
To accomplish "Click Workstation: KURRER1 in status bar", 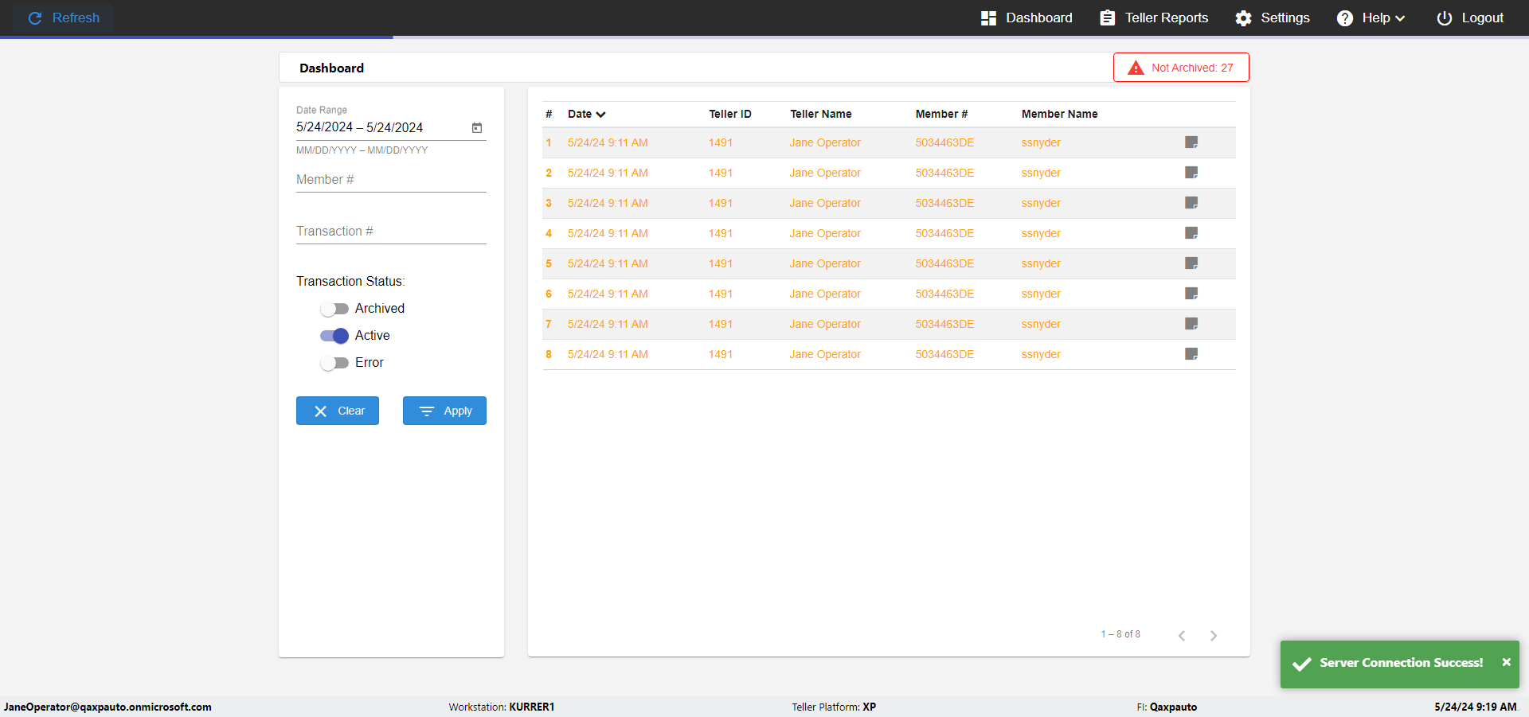I will click(502, 707).
